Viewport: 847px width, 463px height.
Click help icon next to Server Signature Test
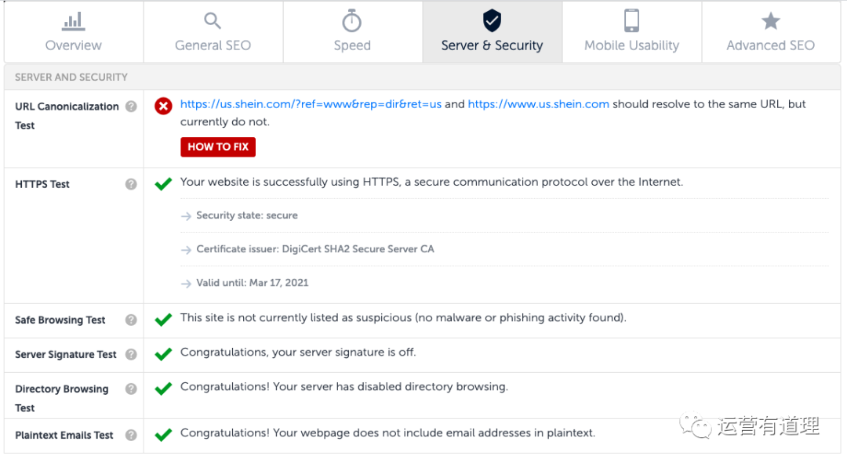[x=131, y=354]
